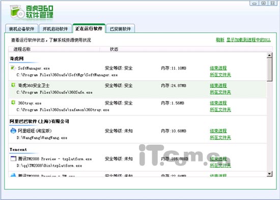Viewport: 280px width, 200px height.
Task: Switch to the 开机启动软件 tab
Action: (x=55, y=29)
